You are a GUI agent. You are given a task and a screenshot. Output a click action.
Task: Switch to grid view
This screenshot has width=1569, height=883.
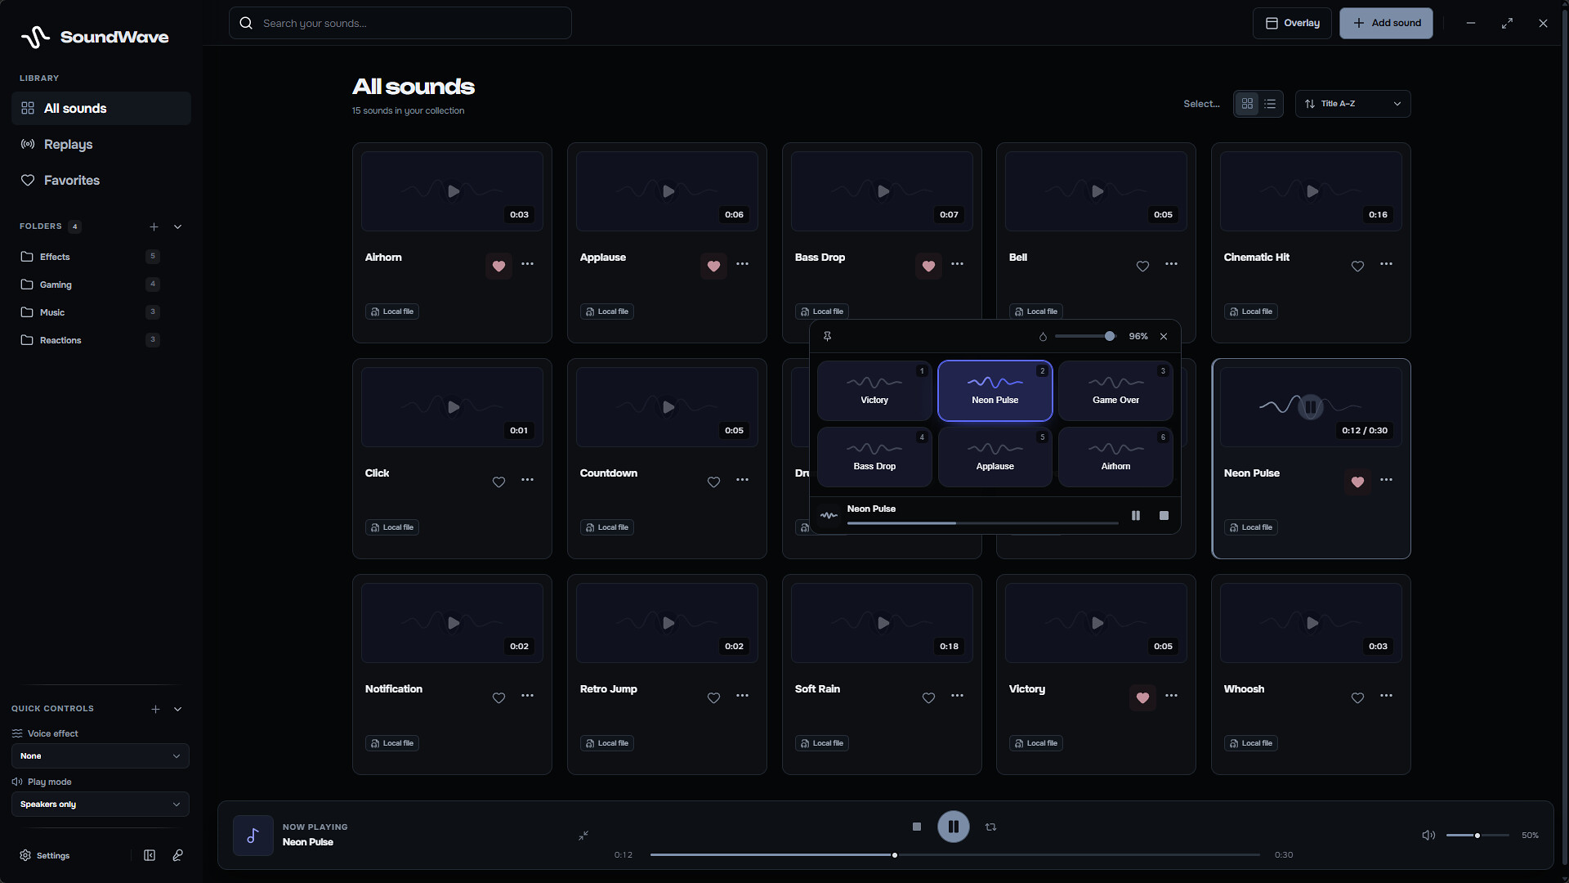(x=1247, y=104)
